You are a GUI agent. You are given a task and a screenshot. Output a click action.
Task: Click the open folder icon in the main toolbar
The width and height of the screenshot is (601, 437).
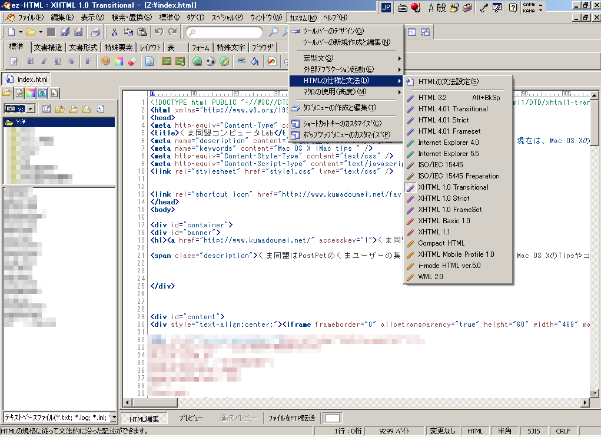(31, 32)
